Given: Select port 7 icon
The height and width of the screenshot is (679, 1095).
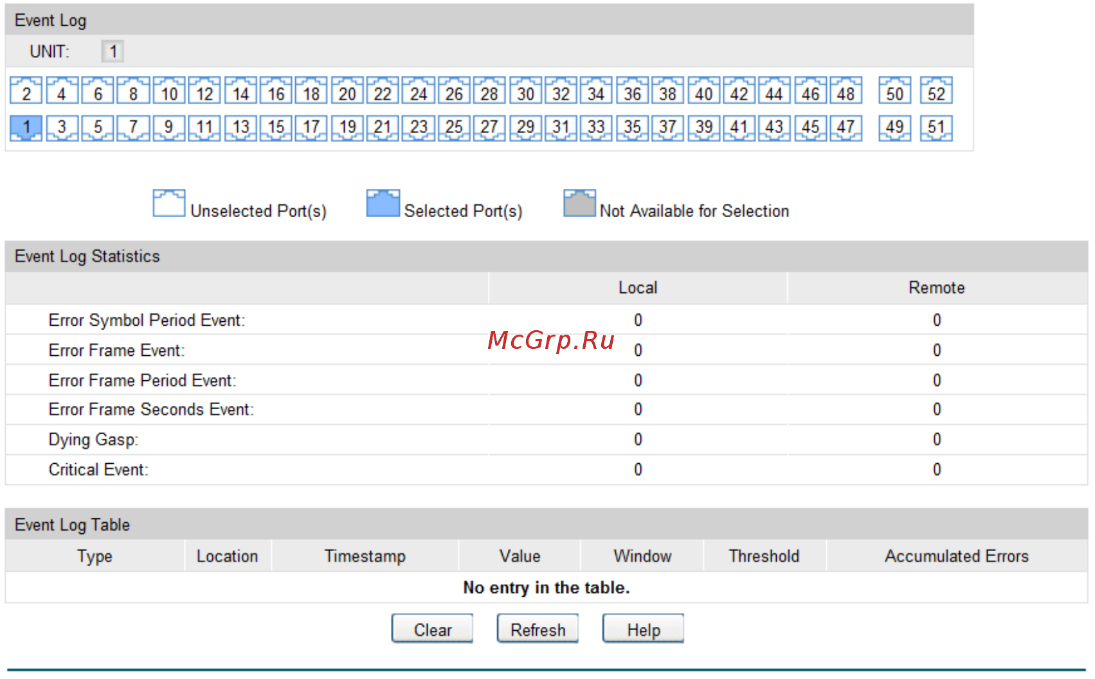Looking at the screenshot, I should tap(134, 128).
